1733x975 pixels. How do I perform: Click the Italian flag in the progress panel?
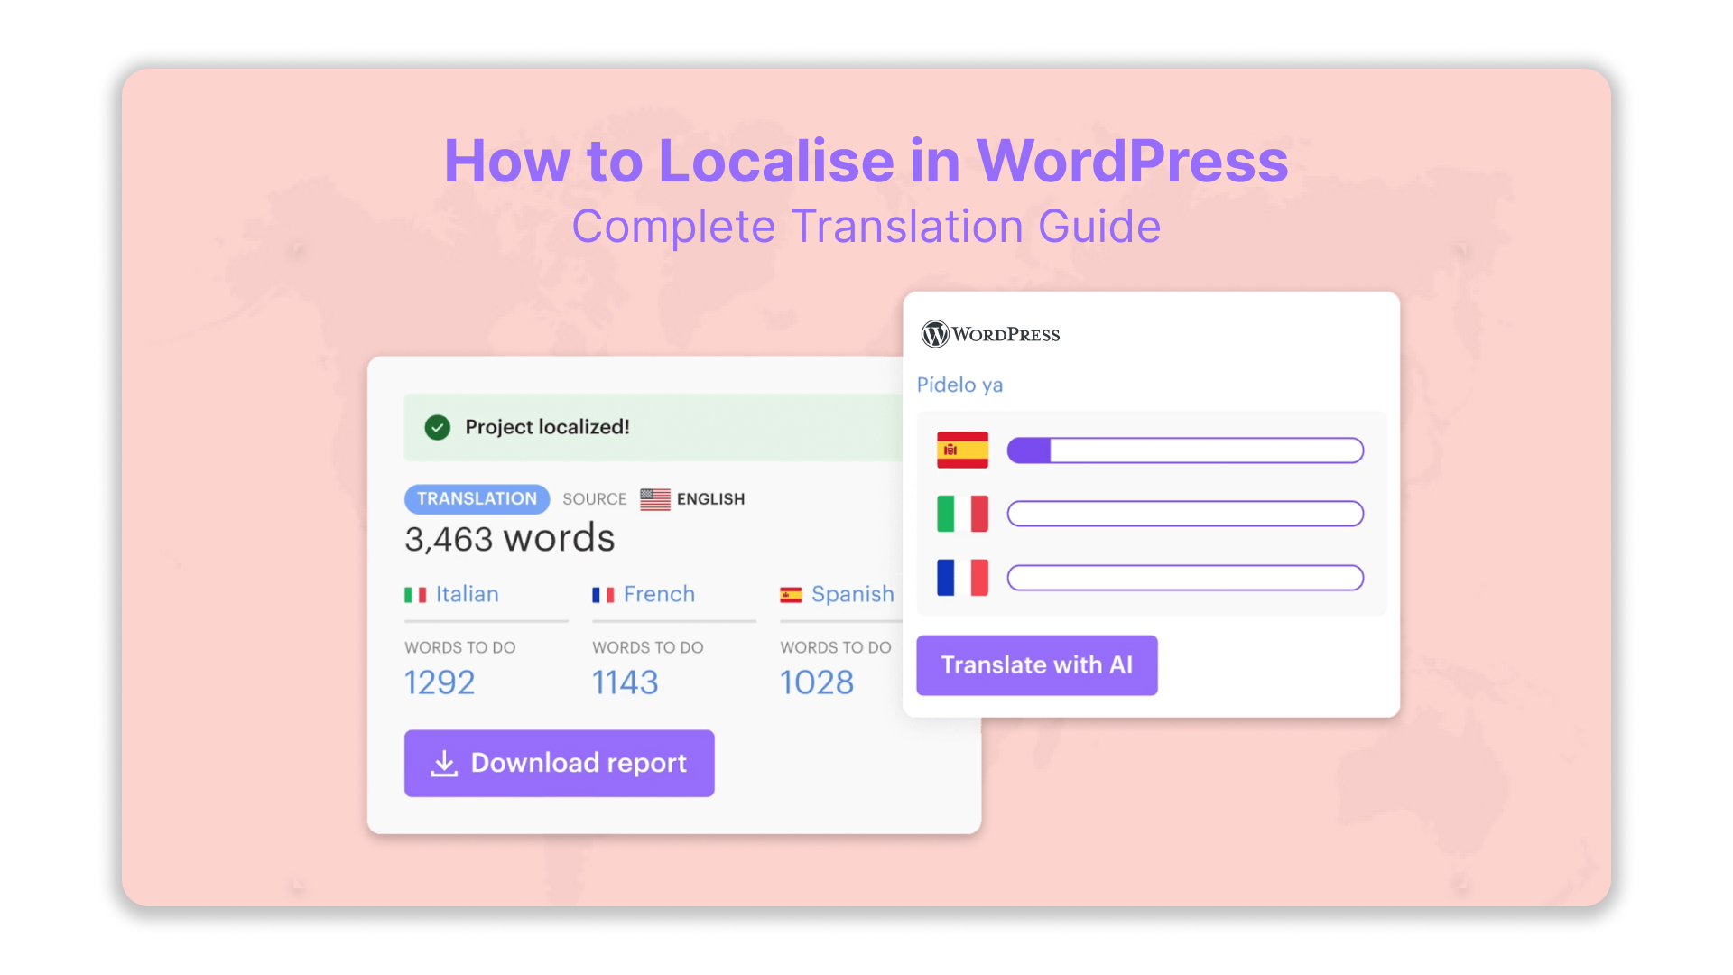click(962, 513)
